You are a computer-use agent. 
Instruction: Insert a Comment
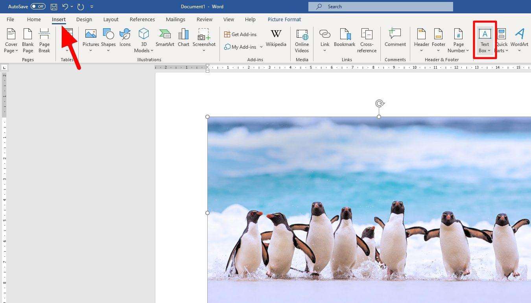[x=395, y=39]
